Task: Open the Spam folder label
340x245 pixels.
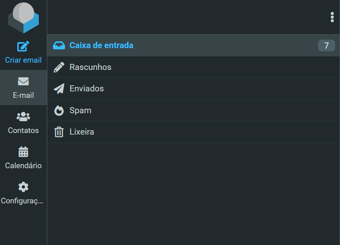Action: pyautogui.click(x=80, y=110)
